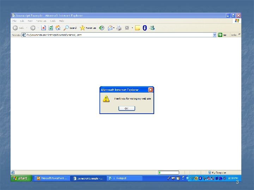Open the View menu
The image size is (254, 190).
click(x=30, y=21)
